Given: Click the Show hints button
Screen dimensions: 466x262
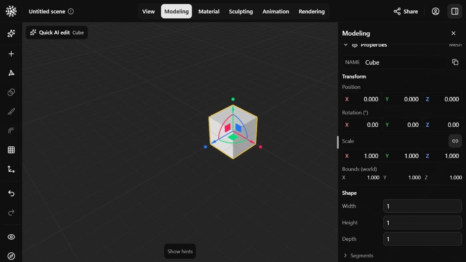Looking at the screenshot, I should [x=180, y=251].
